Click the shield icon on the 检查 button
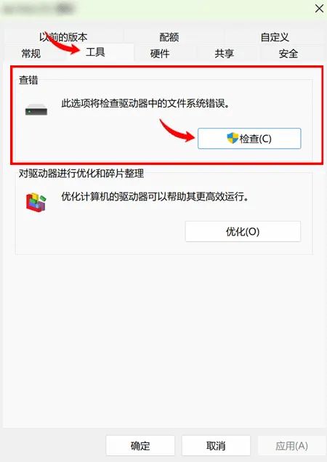The image size is (327, 462). [x=233, y=138]
